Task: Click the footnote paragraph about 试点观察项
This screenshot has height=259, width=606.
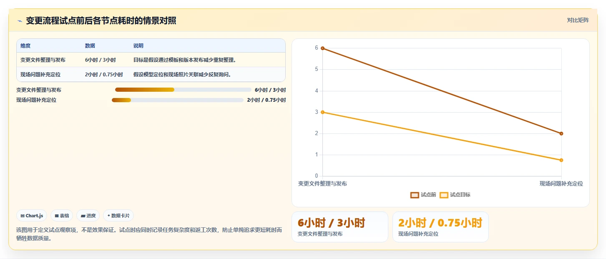Action: pos(149,234)
